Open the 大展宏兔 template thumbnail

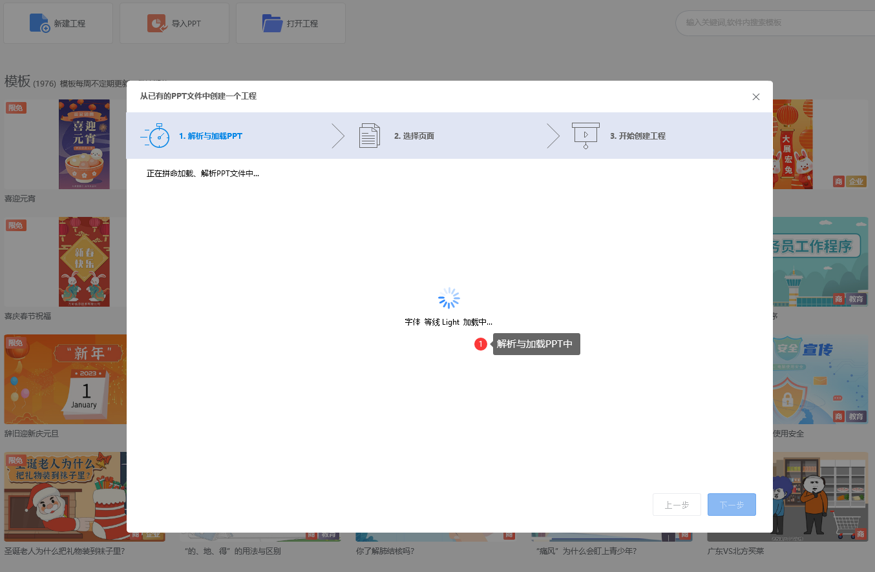[x=793, y=144]
